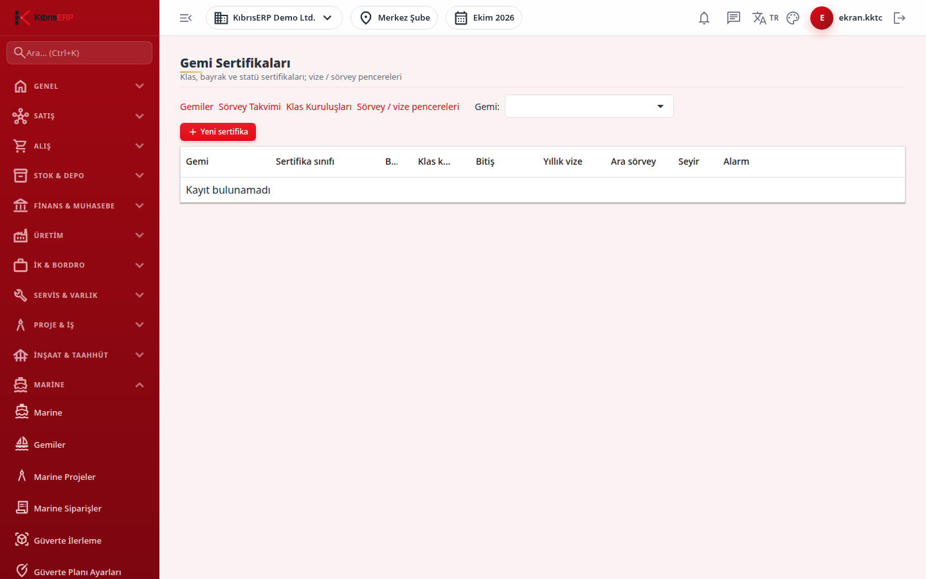Open Gemiler in the sidebar
Viewport: 926px width, 579px height.
[x=80, y=445]
